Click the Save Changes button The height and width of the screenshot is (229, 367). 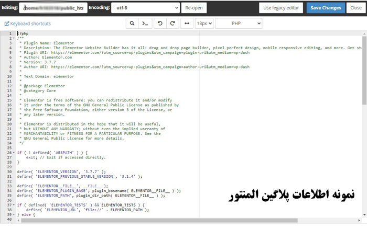[326, 8]
